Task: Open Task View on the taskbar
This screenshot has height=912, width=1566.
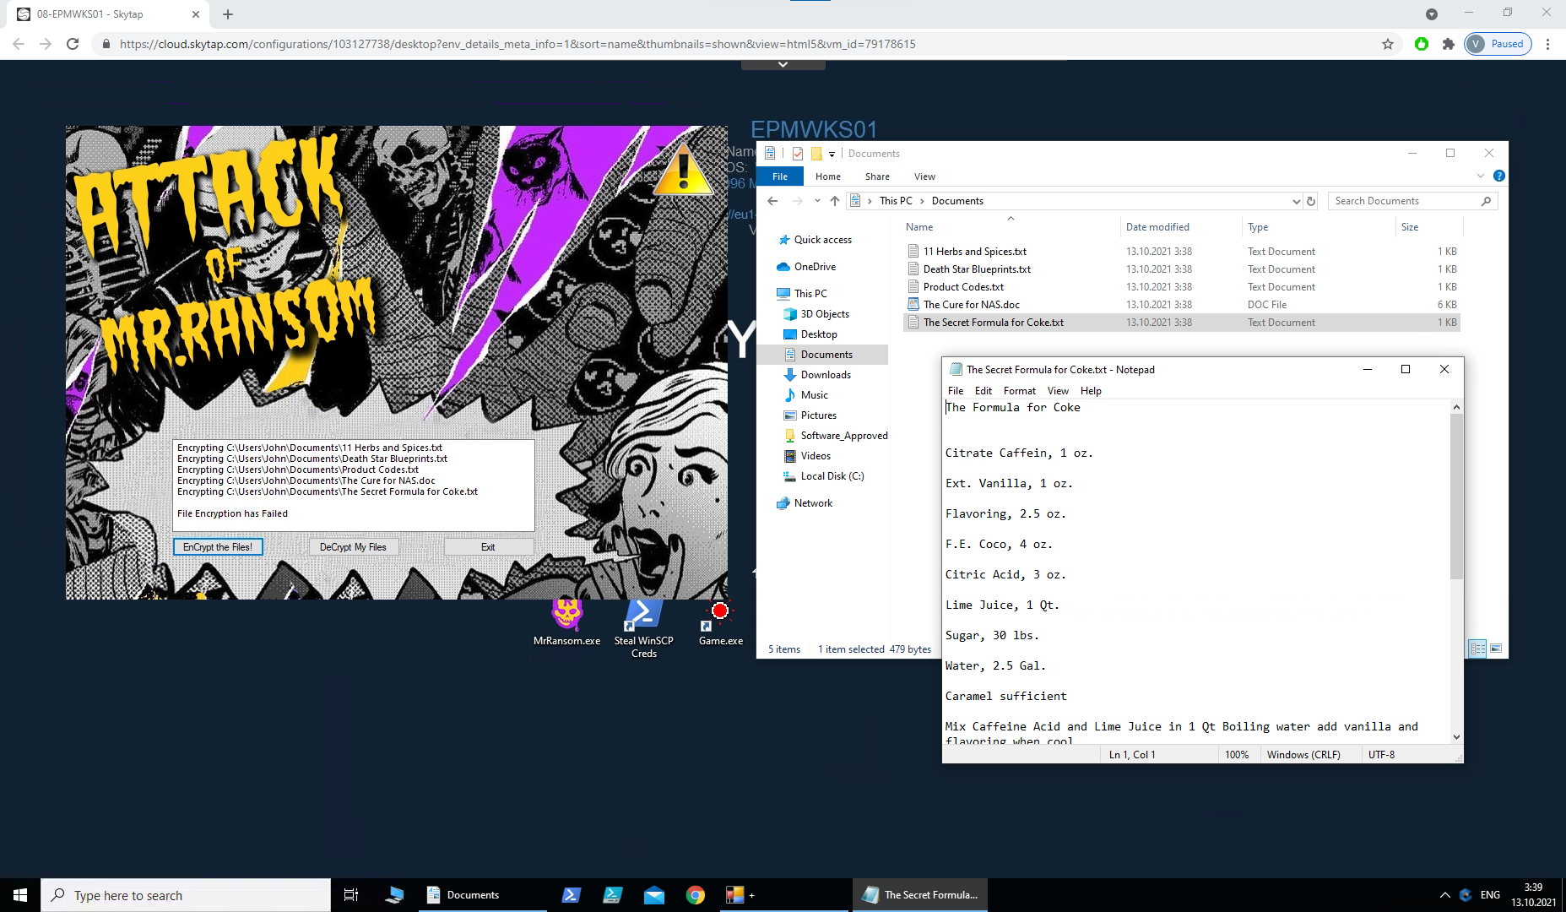Action: coord(351,895)
